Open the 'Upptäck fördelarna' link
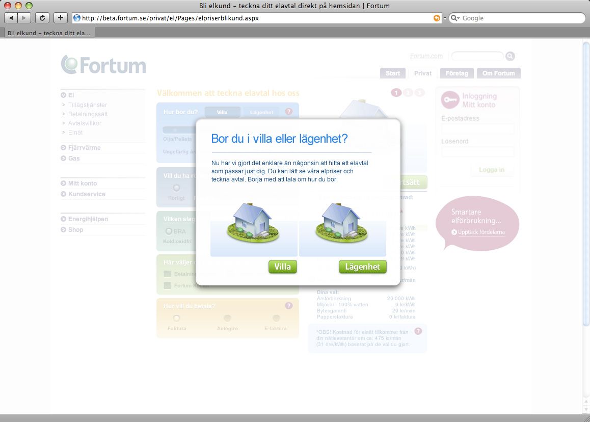The image size is (590, 422). tap(481, 232)
